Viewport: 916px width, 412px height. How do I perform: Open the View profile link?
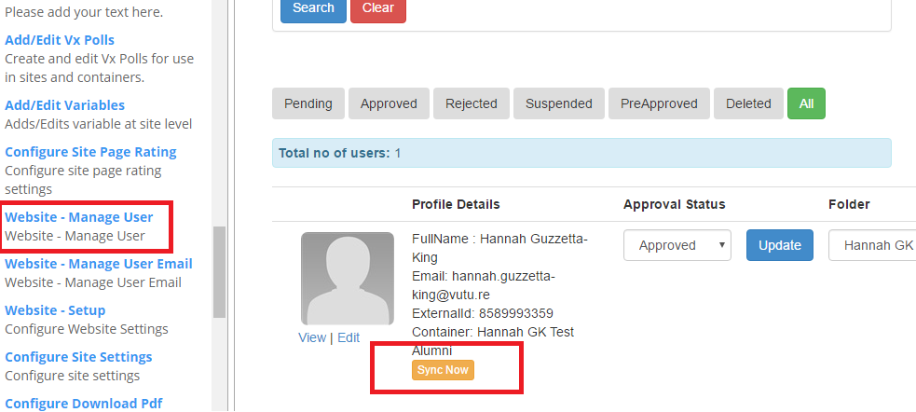[x=312, y=337]
